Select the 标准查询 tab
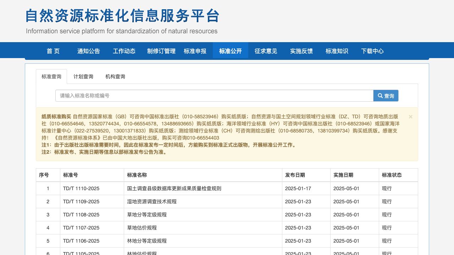Image resolution: width=454 pixels, height=255 pixels. coord(51,76)
